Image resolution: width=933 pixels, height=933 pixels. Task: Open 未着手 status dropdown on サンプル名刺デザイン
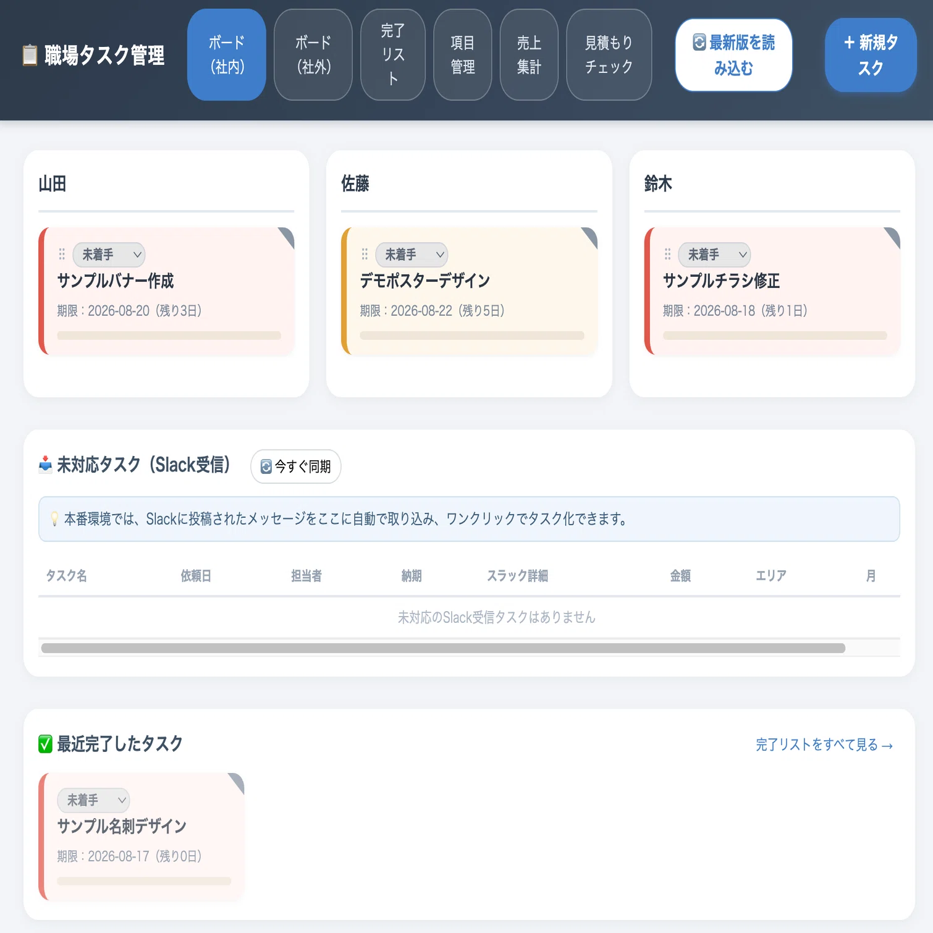pos(94,800)
